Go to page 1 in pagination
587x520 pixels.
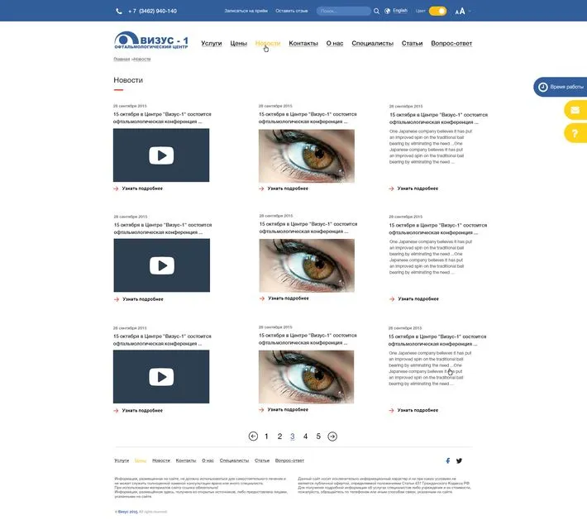pos(266,437)
